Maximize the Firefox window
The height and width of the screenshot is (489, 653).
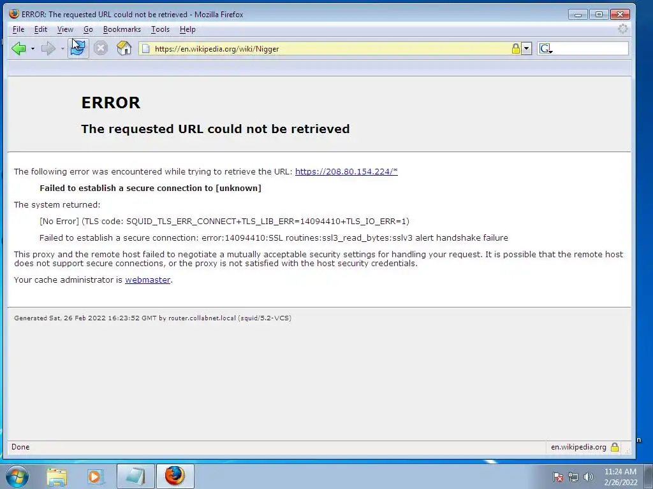click(x=599, y=15)
